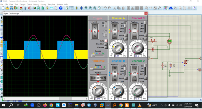Click Channel D volts field showing 40.5

(x=138, y=99)
